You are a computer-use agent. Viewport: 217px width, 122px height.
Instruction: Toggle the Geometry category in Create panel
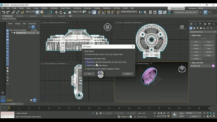tap(191, 28)
